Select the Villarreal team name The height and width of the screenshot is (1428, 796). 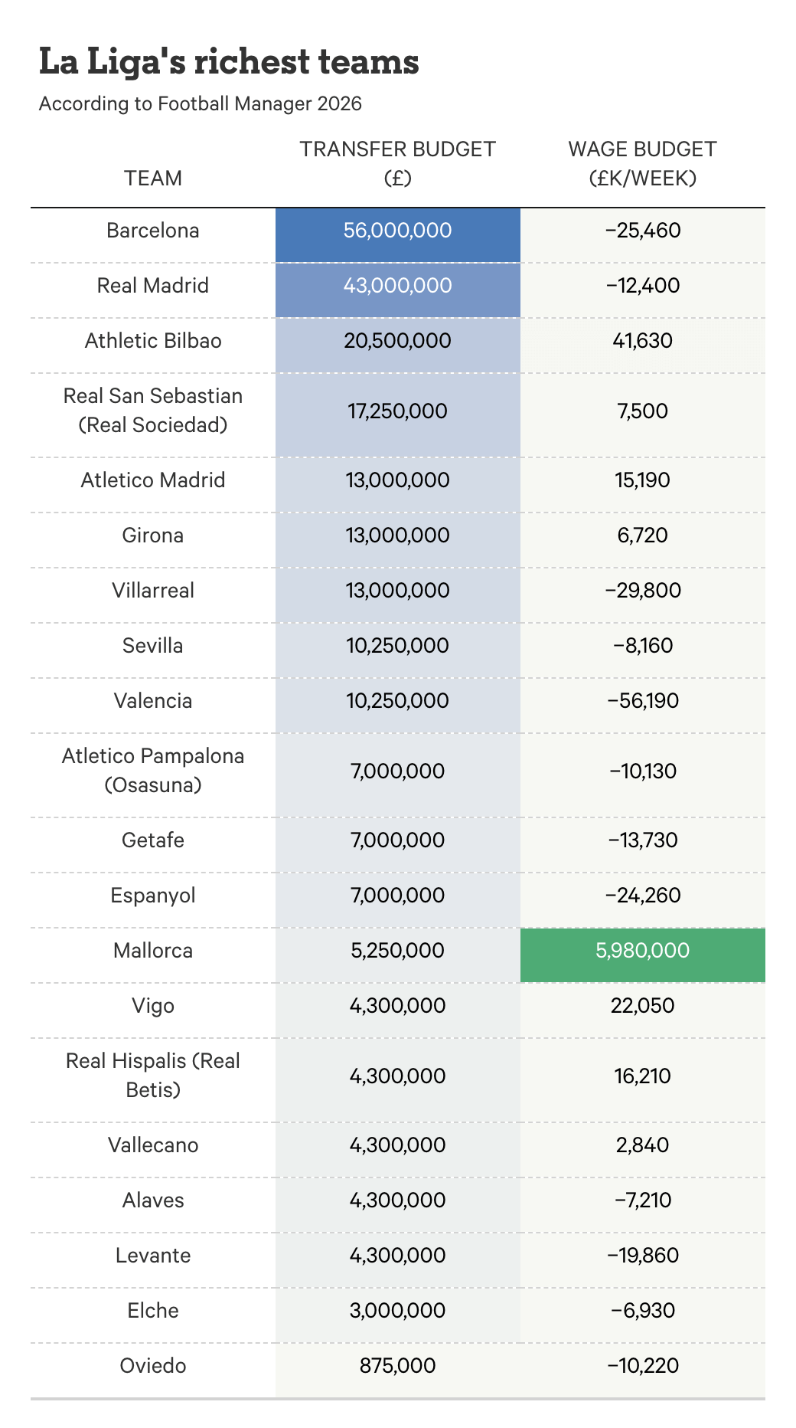(153, 591)
